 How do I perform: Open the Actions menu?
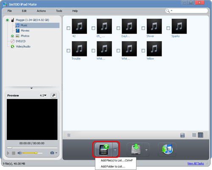click(x=41, y=11)
